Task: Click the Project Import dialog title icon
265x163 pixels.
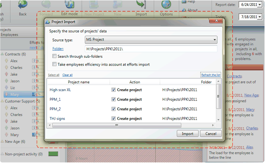Action: tap(48, 22)
